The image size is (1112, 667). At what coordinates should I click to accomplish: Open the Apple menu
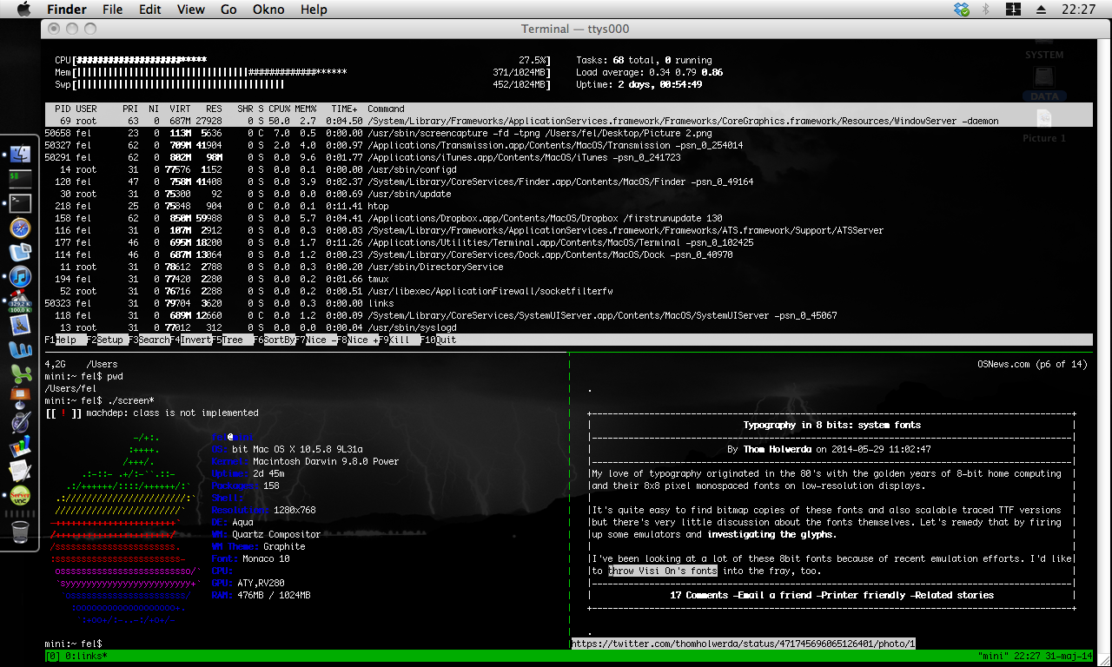click(23, 10)
